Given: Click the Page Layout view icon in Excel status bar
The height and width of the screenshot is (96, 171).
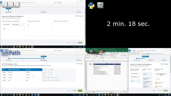Looking at the screenshot, I should [x=114, y=93].
